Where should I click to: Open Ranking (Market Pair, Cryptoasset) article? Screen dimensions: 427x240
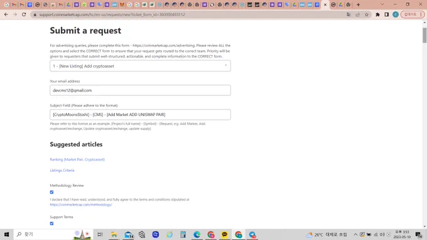[77, 159]
